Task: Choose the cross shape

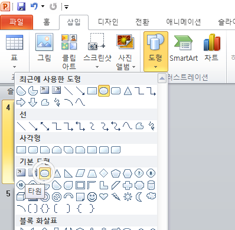Action: [128, 185]
